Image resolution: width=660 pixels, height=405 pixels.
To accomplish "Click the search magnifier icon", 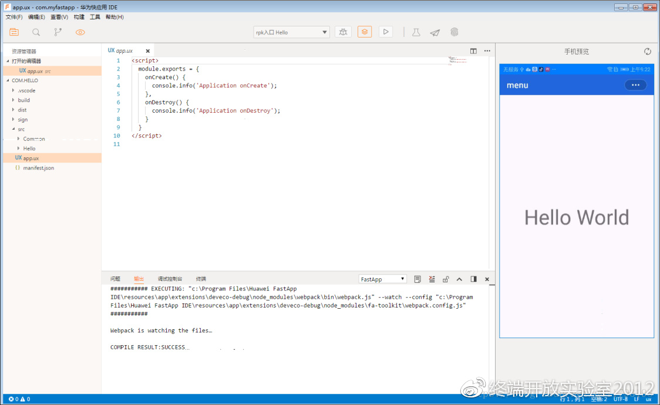I will point(36,32).
